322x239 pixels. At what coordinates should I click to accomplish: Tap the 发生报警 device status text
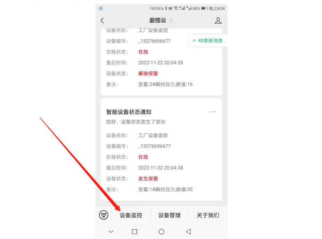point(148,179)
